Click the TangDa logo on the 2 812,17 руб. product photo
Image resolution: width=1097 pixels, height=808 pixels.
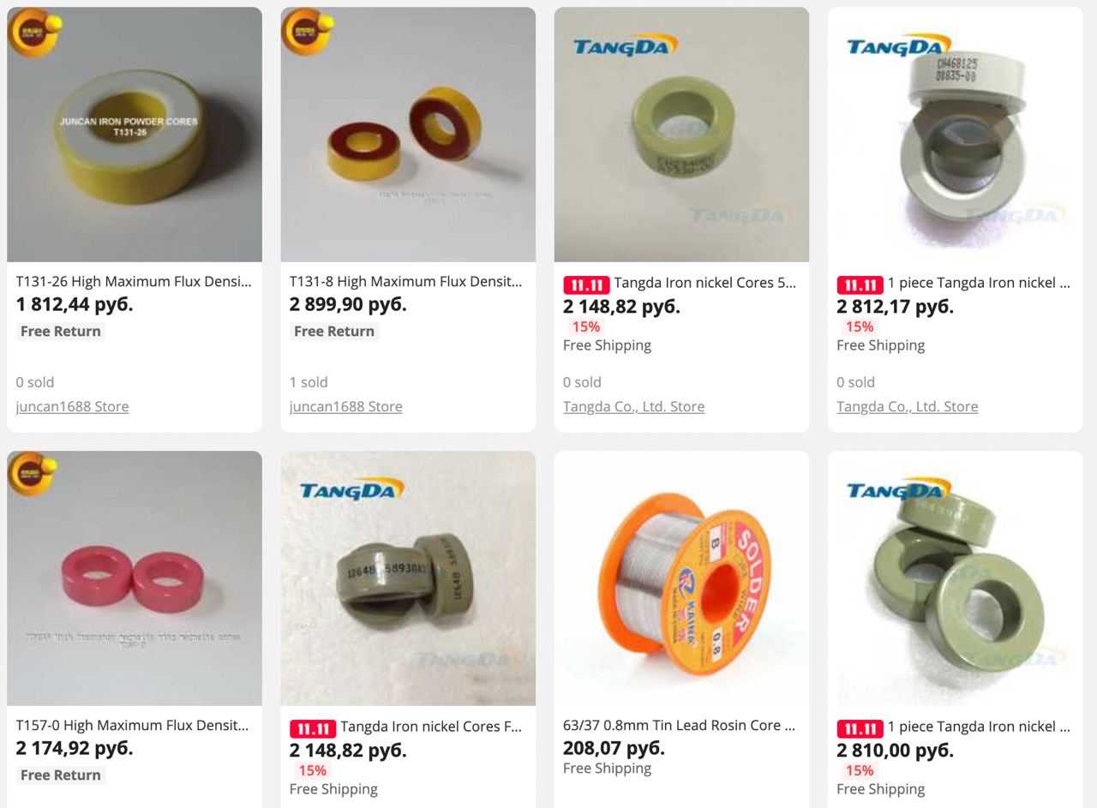point(899,46)
